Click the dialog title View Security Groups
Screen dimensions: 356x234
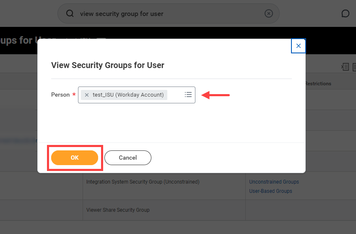(x=107, y=65)
